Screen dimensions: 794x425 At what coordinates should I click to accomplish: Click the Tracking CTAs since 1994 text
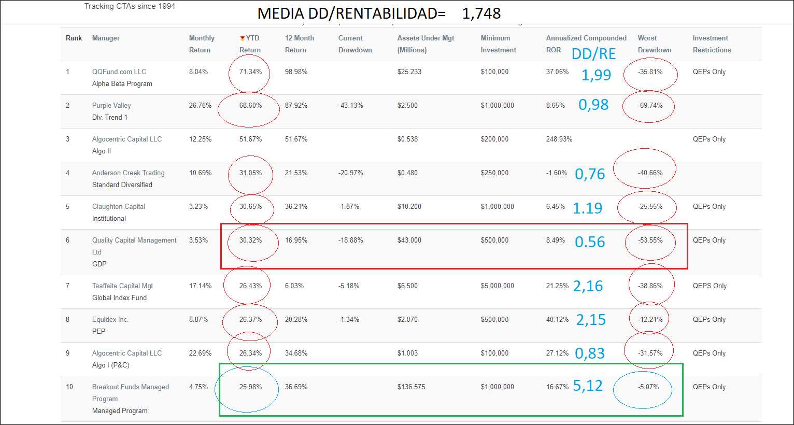point(130,6)
